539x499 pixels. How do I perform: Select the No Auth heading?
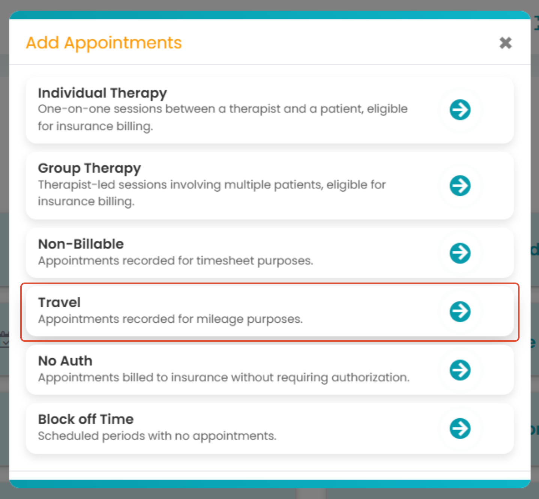65,361
